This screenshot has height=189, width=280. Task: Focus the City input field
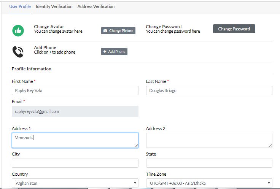[x=75, y=163]
